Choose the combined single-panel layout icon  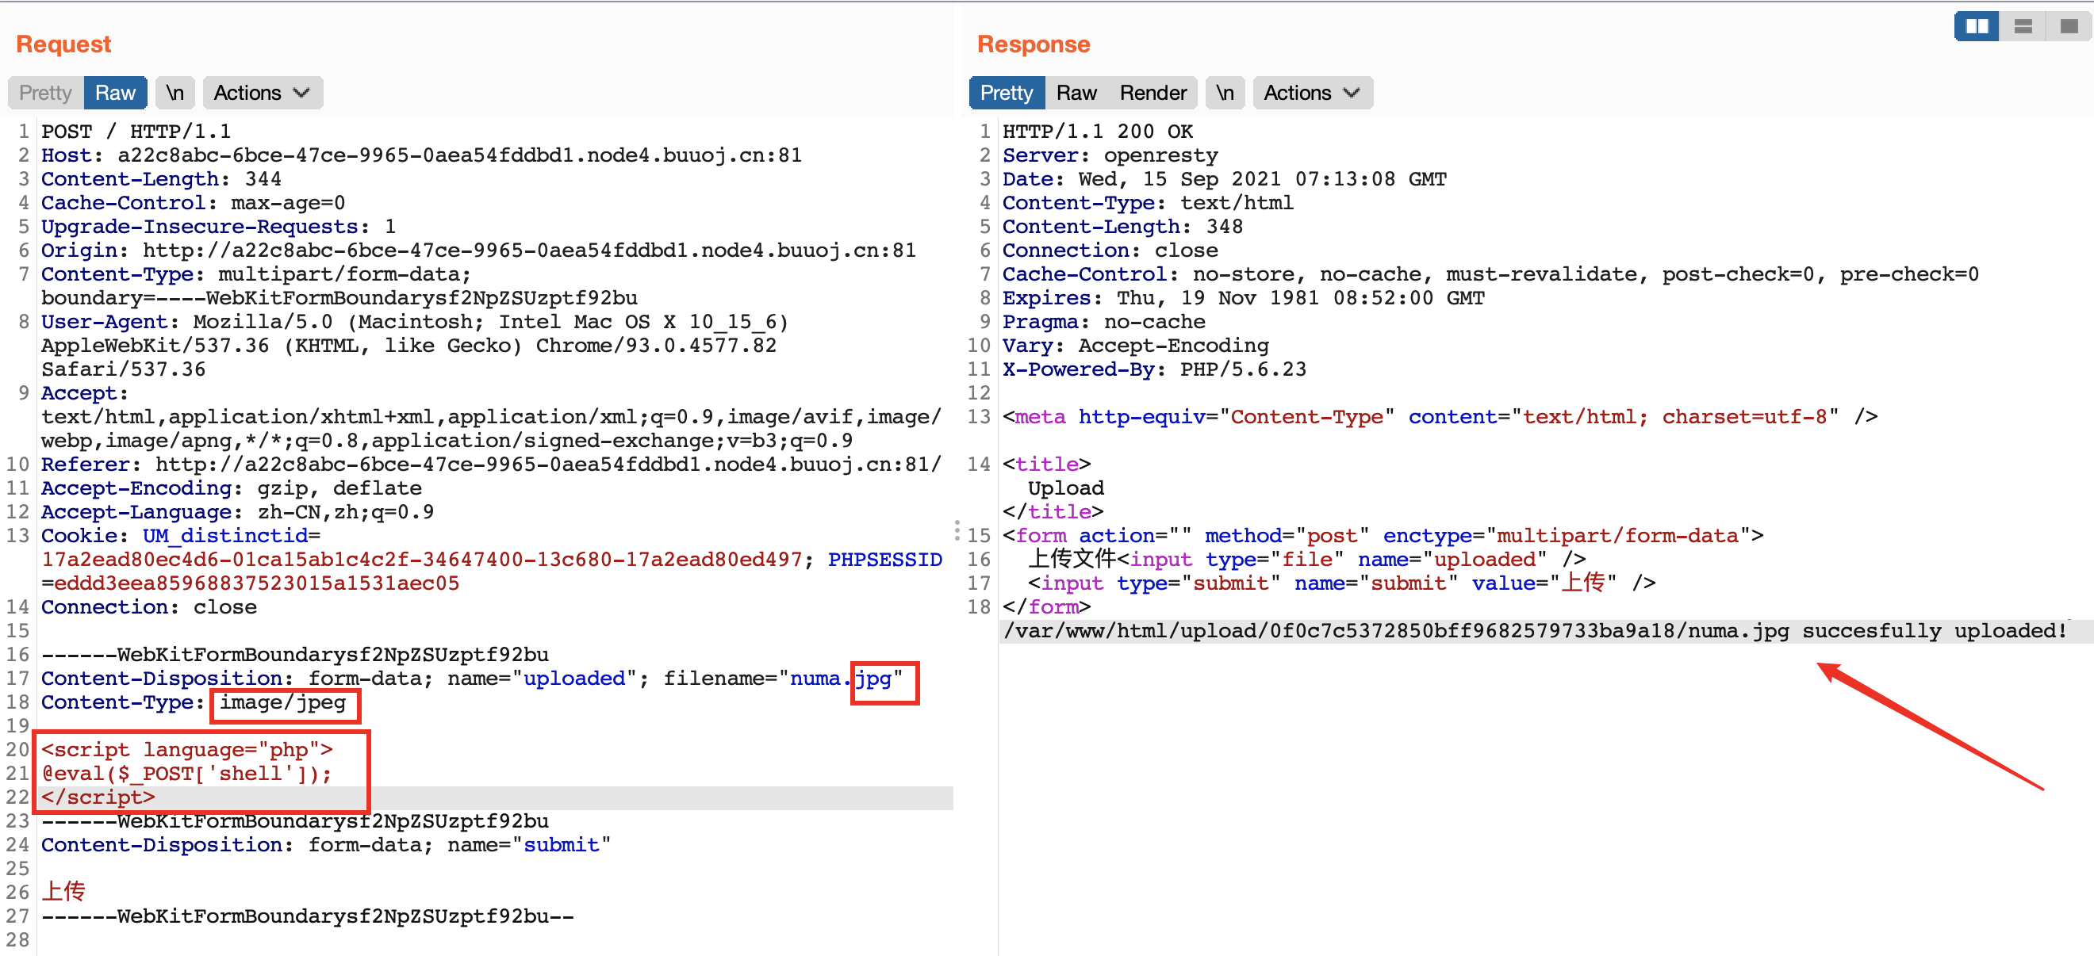tap(2069, 27)
